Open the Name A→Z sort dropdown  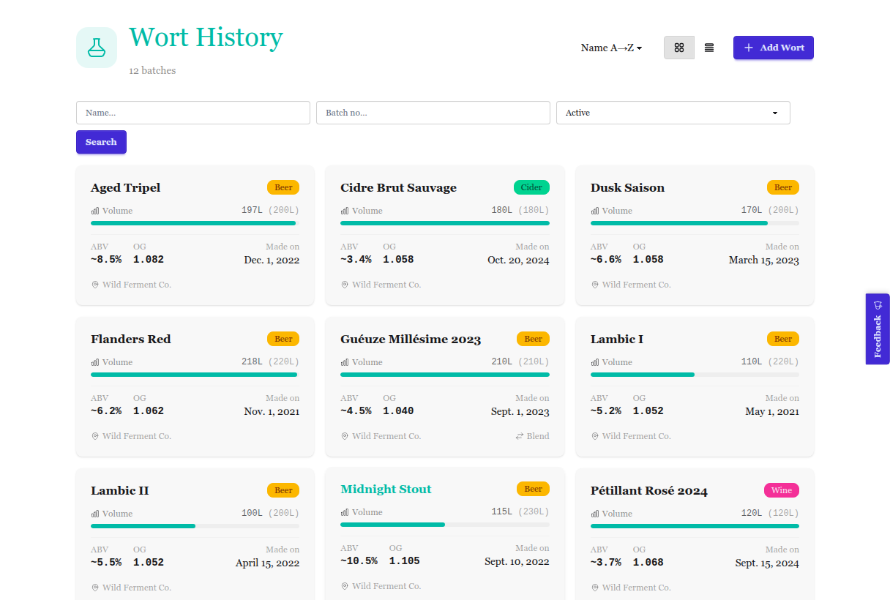pos(611,48)
